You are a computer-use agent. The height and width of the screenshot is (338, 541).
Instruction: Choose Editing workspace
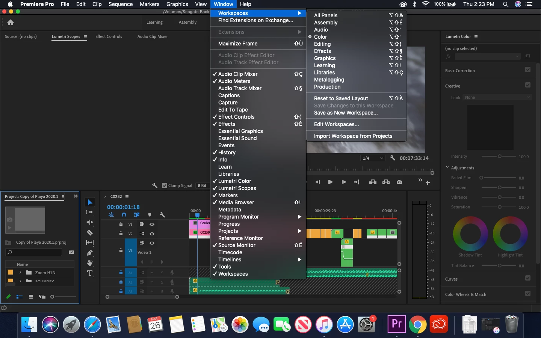pyautogui.click(x=322, y=44)
